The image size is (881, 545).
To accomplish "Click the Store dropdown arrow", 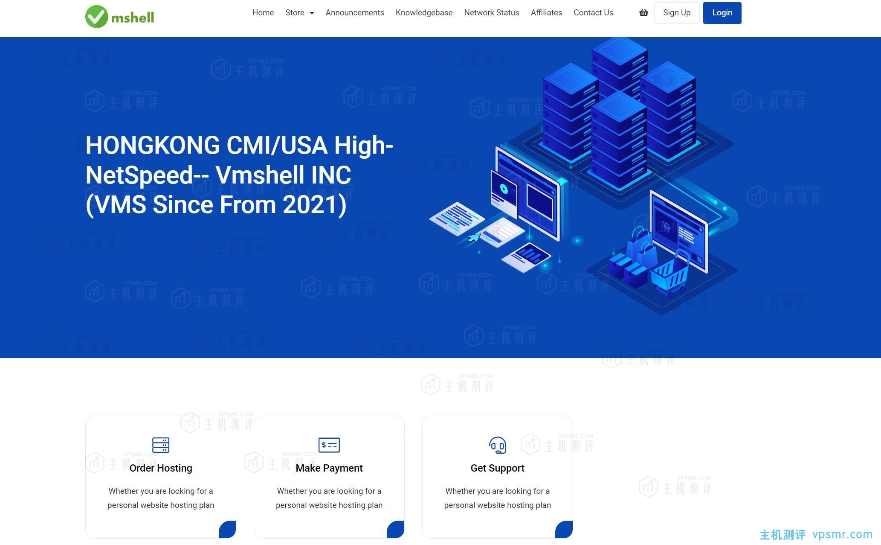I will point(311,13).
